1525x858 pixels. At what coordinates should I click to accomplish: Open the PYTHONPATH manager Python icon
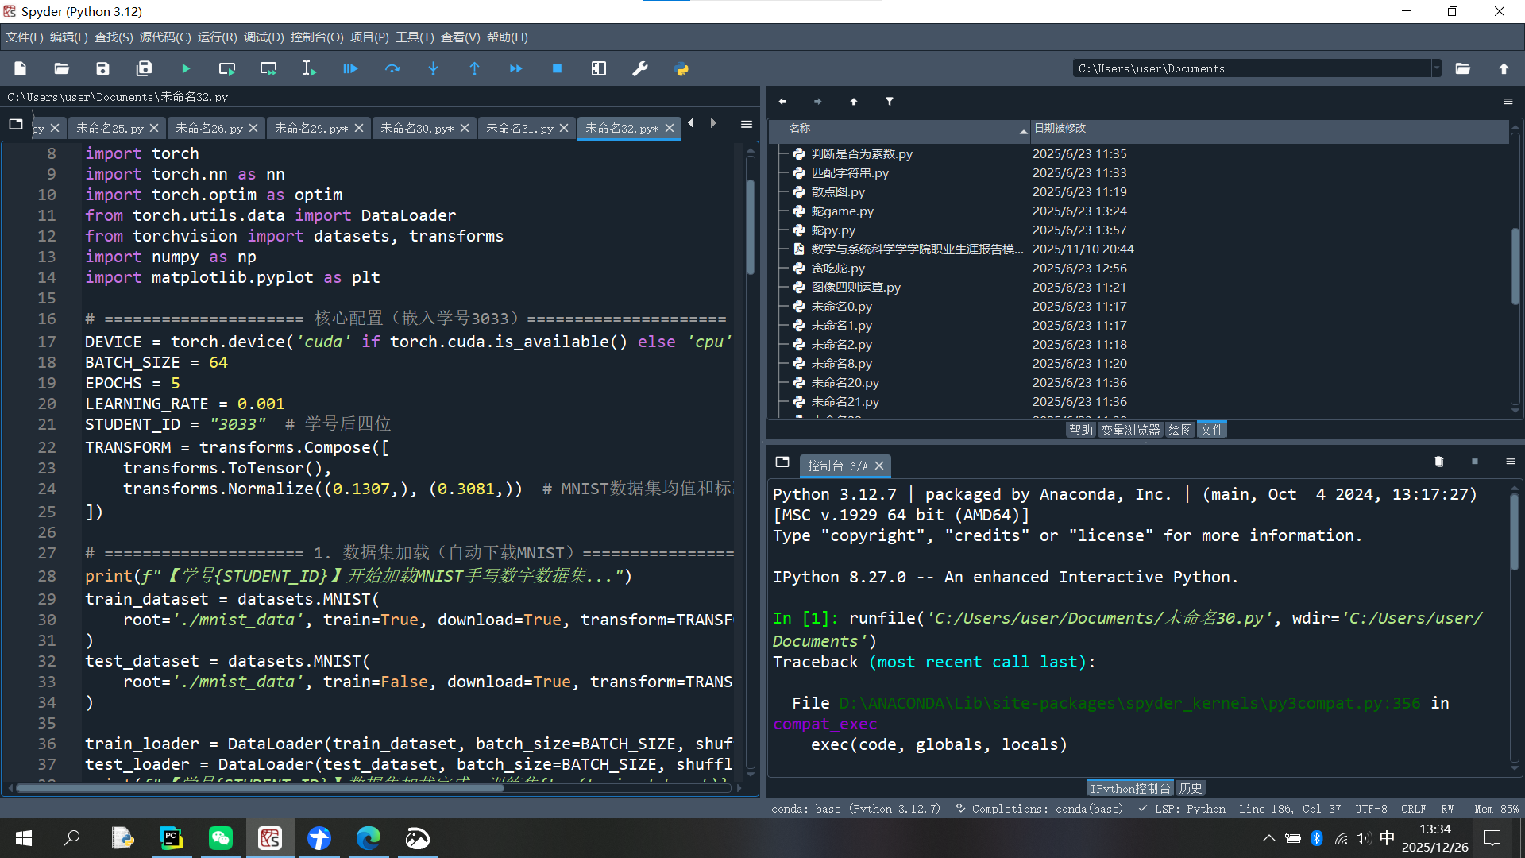pyautogui.click(x=681, y=69)
